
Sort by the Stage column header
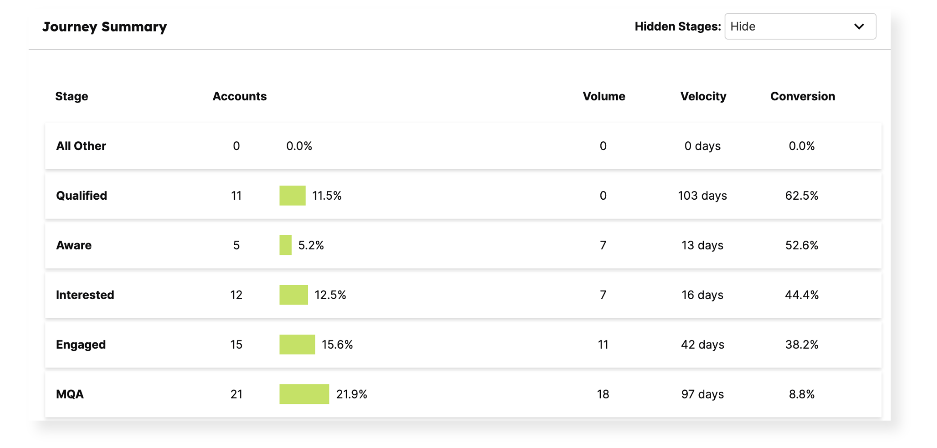coord(72,96)
